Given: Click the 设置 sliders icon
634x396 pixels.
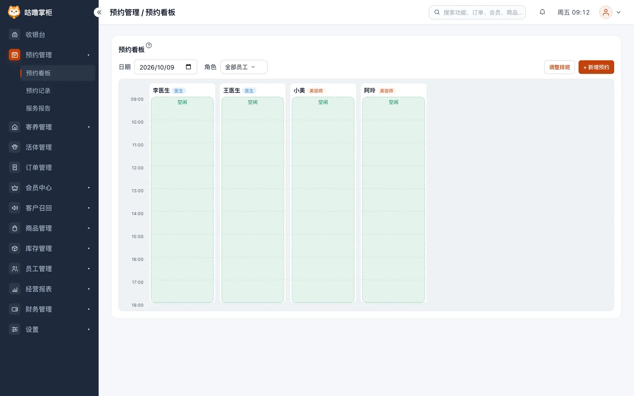Looking at the screenshot, I should (15, 329).
